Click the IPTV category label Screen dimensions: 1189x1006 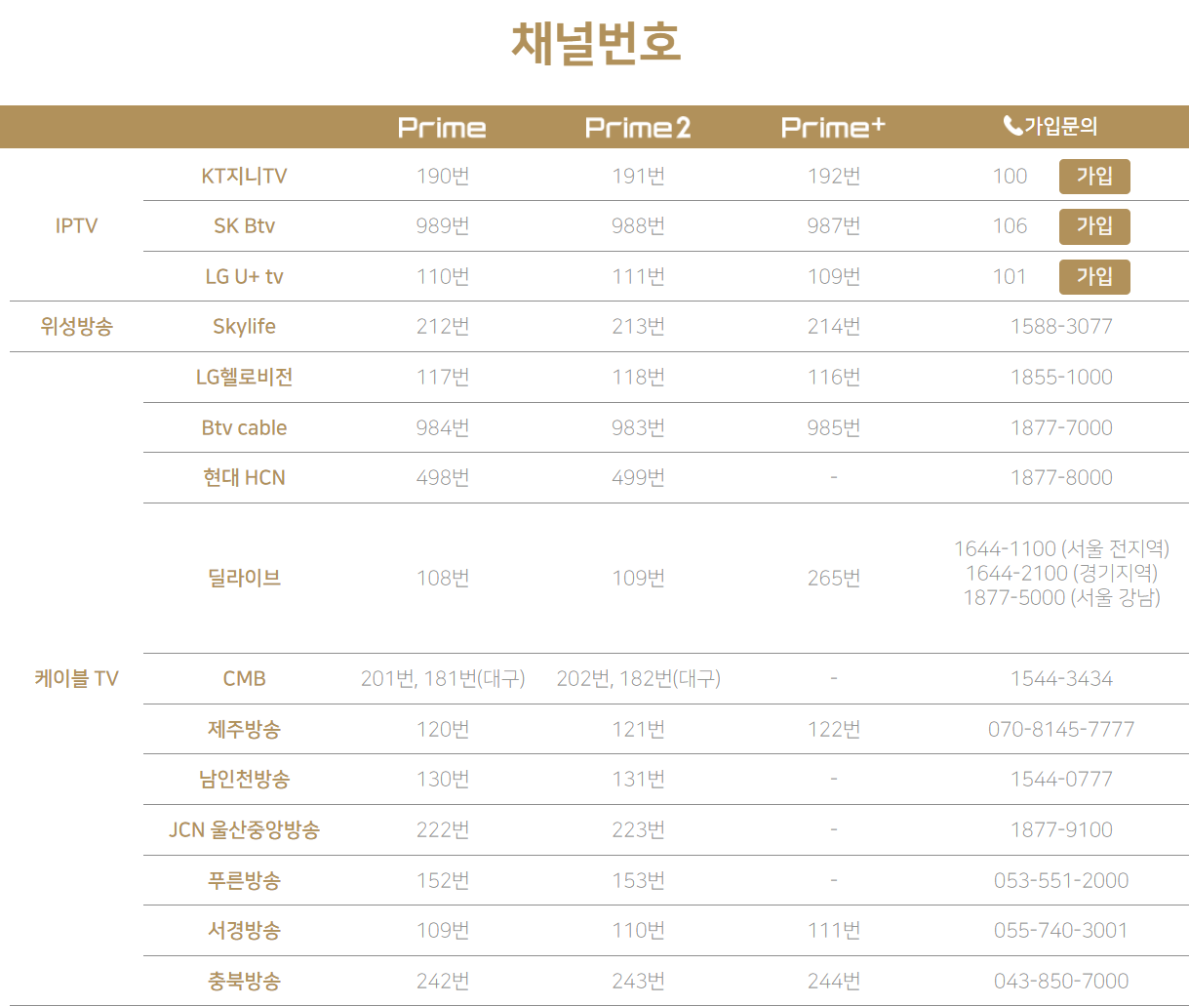(76, 226)
